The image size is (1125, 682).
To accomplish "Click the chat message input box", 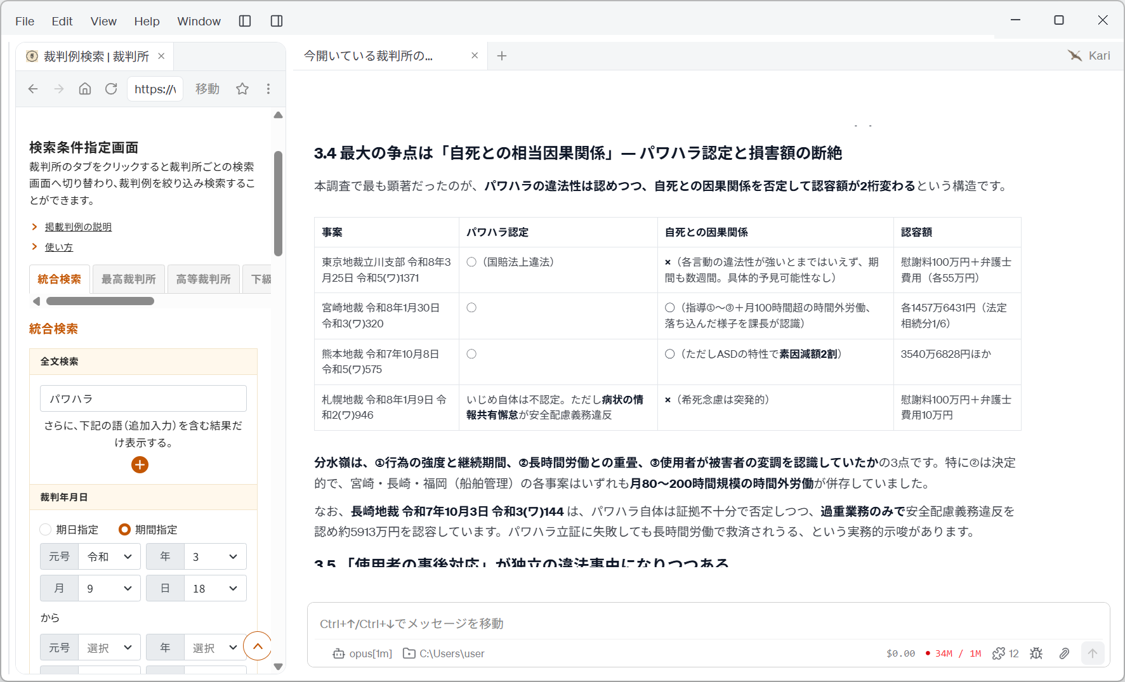I will pyautogui.click(x=708, y=624).
